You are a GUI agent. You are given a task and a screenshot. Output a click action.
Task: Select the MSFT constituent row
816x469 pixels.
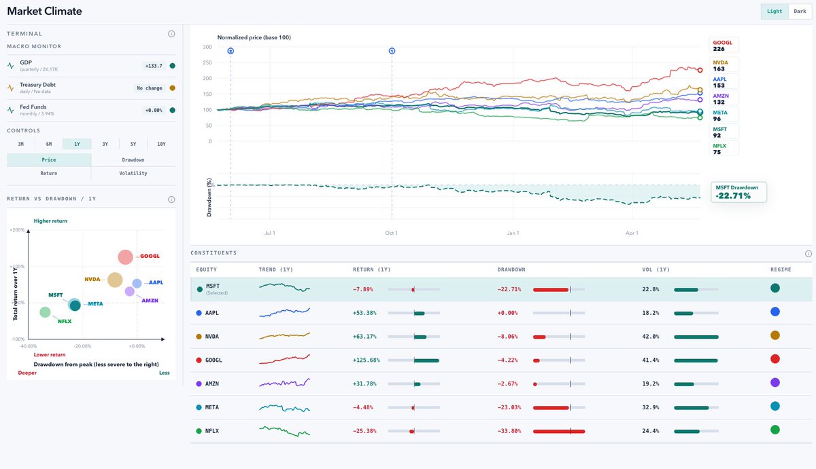[502, 289]
